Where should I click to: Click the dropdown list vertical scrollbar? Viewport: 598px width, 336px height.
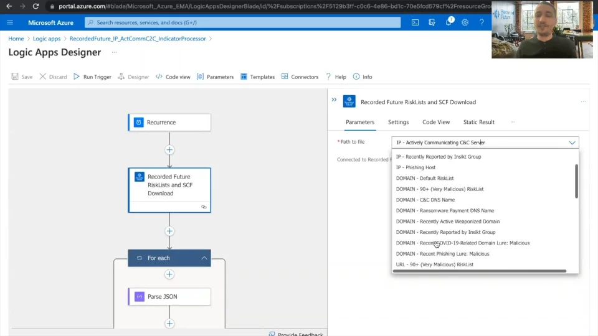[576, 181]
